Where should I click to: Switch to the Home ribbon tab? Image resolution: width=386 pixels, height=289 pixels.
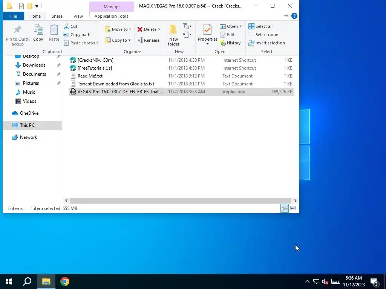(x=35, y=16)
